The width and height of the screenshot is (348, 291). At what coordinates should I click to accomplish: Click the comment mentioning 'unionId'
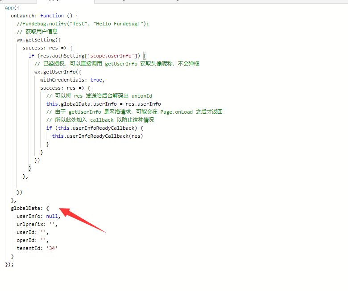point(99,96)
